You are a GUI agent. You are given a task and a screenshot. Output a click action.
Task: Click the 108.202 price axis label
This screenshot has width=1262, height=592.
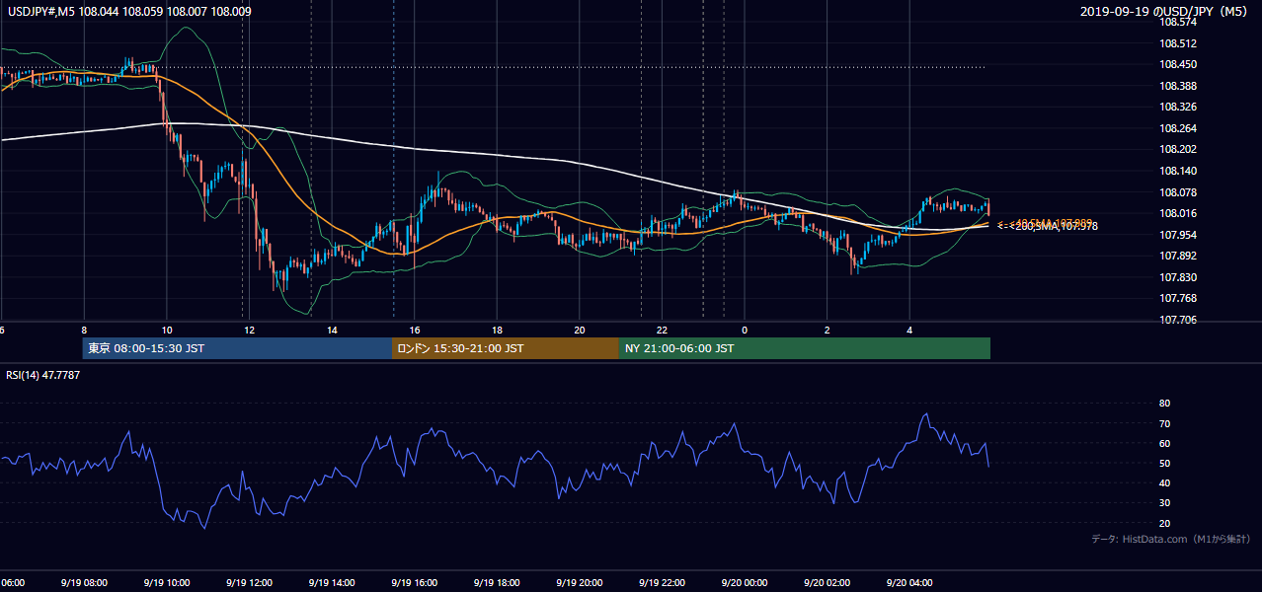(1176, 150)
